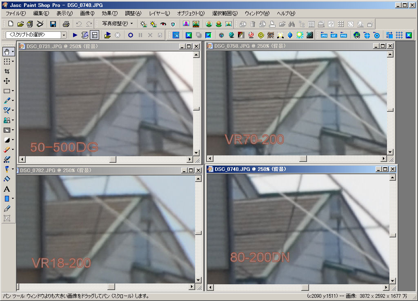Create a new image file
Screen dimensions: 418x301
coord(11,24)
